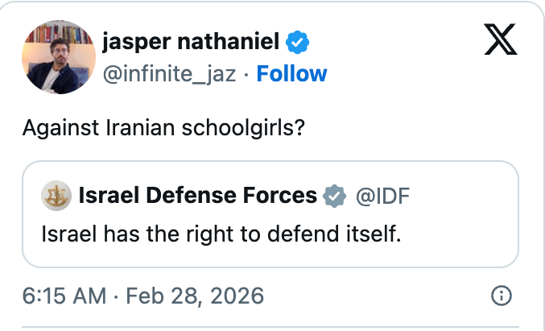Click the @IDF handle in quoted tweet

[x=377, y=195]
